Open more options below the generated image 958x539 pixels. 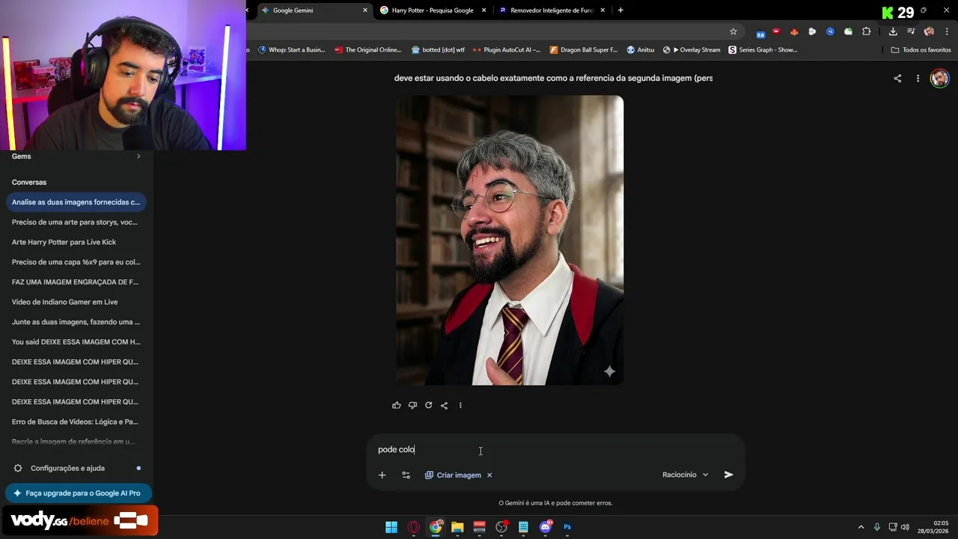pyautogui.click(x=460, y=405)
